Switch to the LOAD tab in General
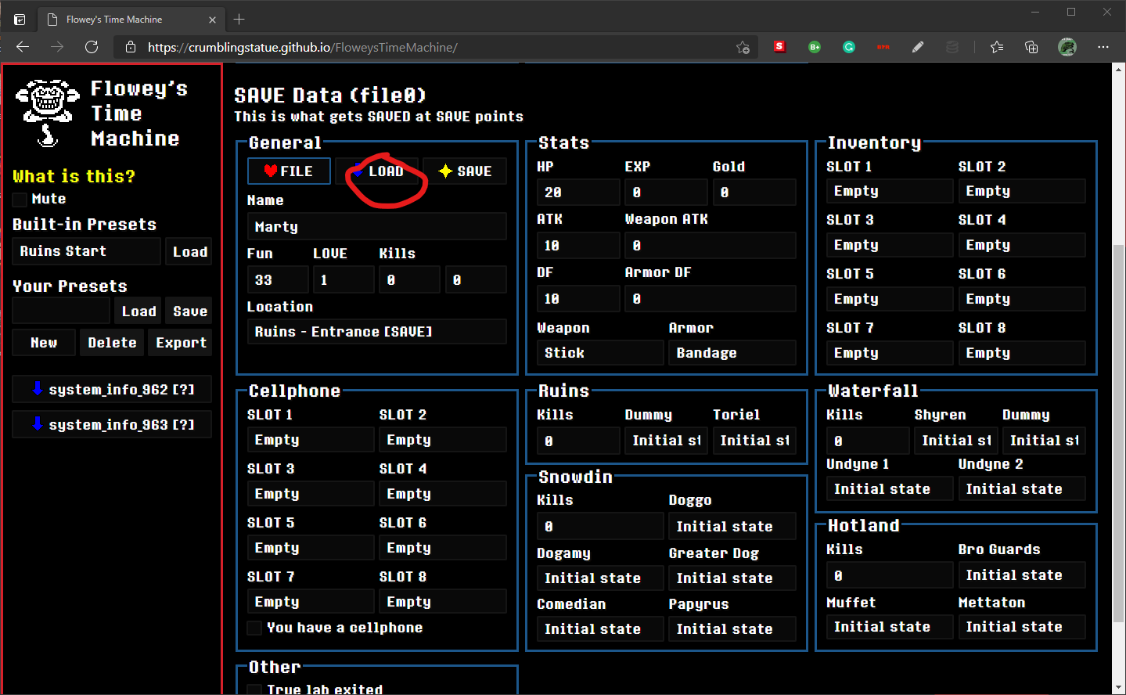Image resolution: width=1126 pixels, height=695 pixels. [x=377, y=171]
